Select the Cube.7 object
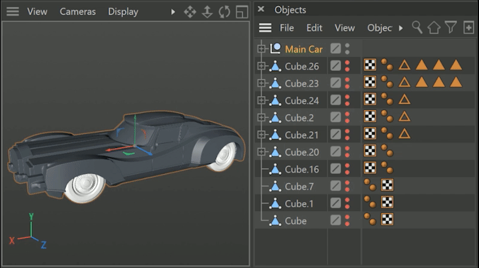 point(299,187)
